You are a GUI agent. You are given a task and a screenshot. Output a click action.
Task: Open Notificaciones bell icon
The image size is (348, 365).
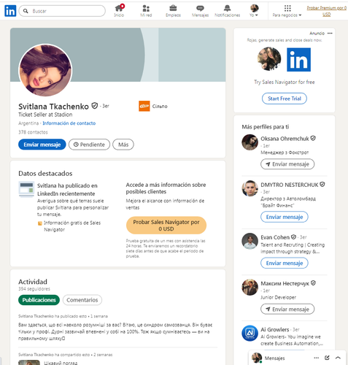(228, 11)
